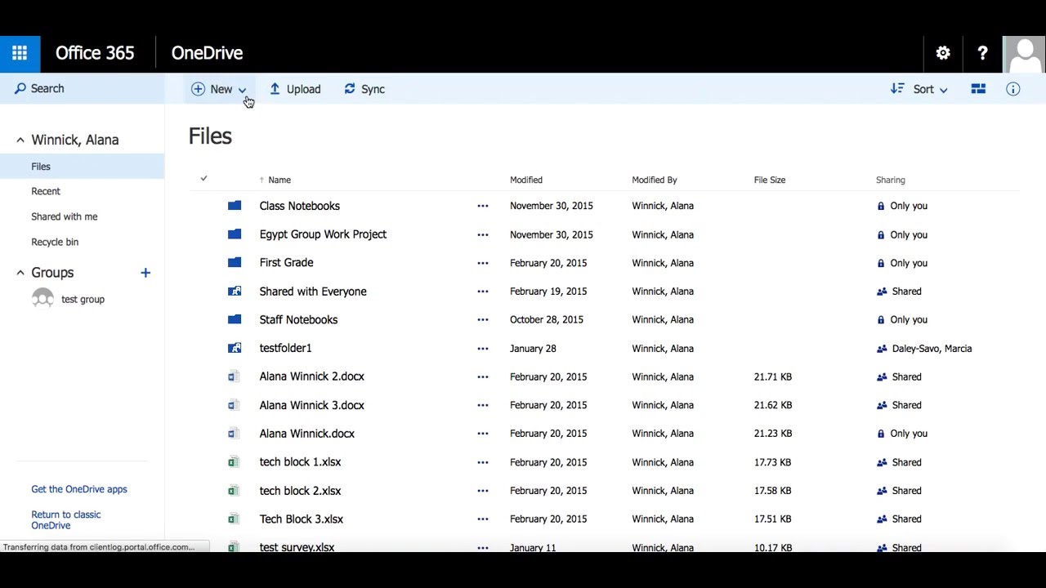Click the plus icon to create a group
This screenshot has width=1046, height=588.
click(x=145, y=273)
